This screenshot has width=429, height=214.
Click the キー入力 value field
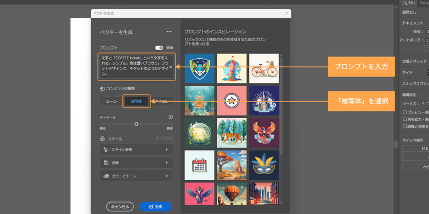(x=425, y=103)
